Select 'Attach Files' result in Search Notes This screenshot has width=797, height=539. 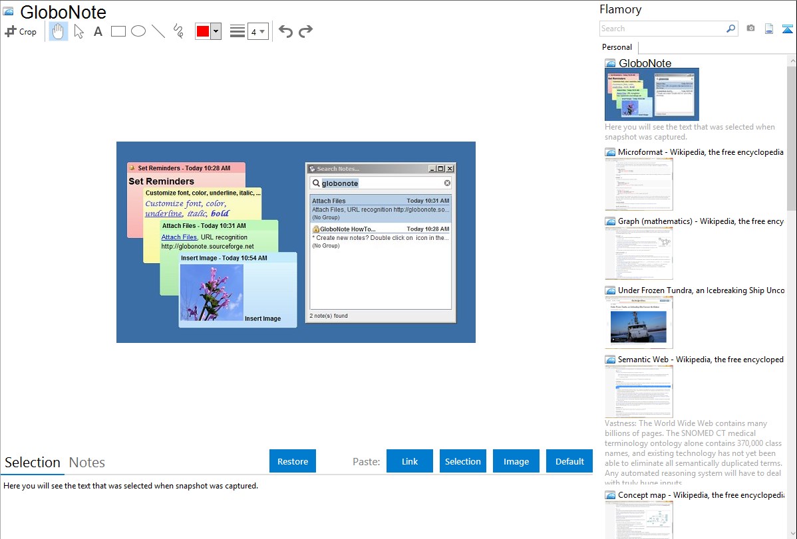pos(380,209)
